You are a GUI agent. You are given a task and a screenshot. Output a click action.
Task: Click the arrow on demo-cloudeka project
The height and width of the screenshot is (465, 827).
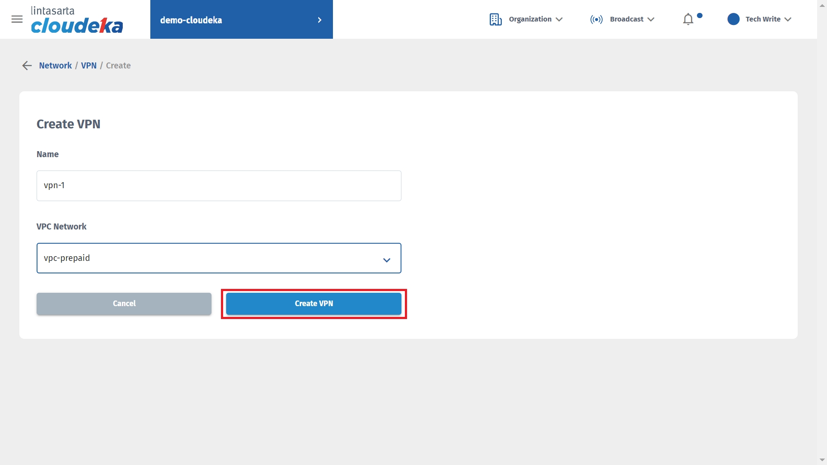(319, 20)
